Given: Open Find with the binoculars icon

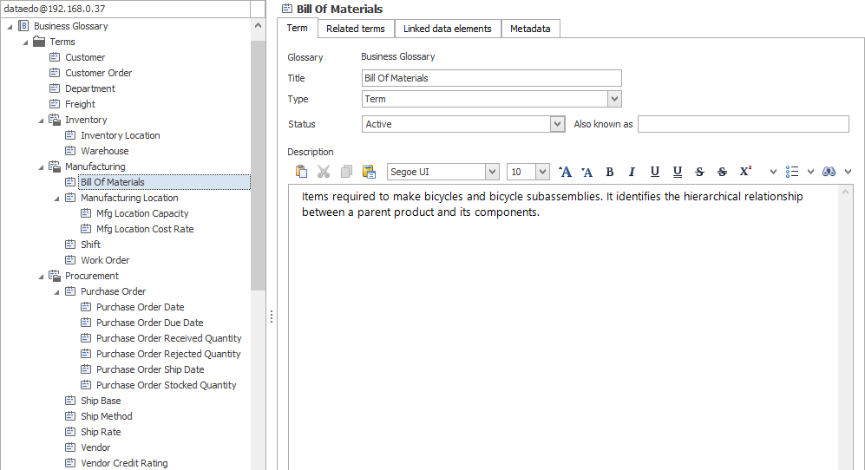Looking at the screenshot, I should [x=829, y=172].
